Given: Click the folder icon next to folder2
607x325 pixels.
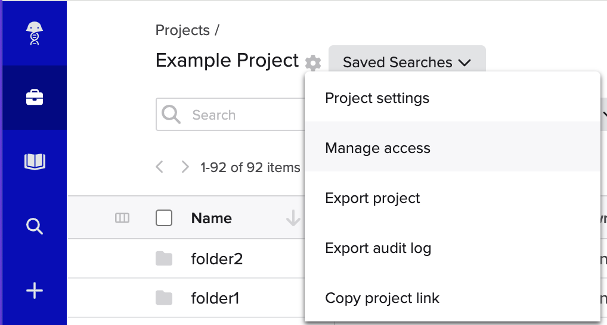Looking at the screenshot, I should [163, 259].
